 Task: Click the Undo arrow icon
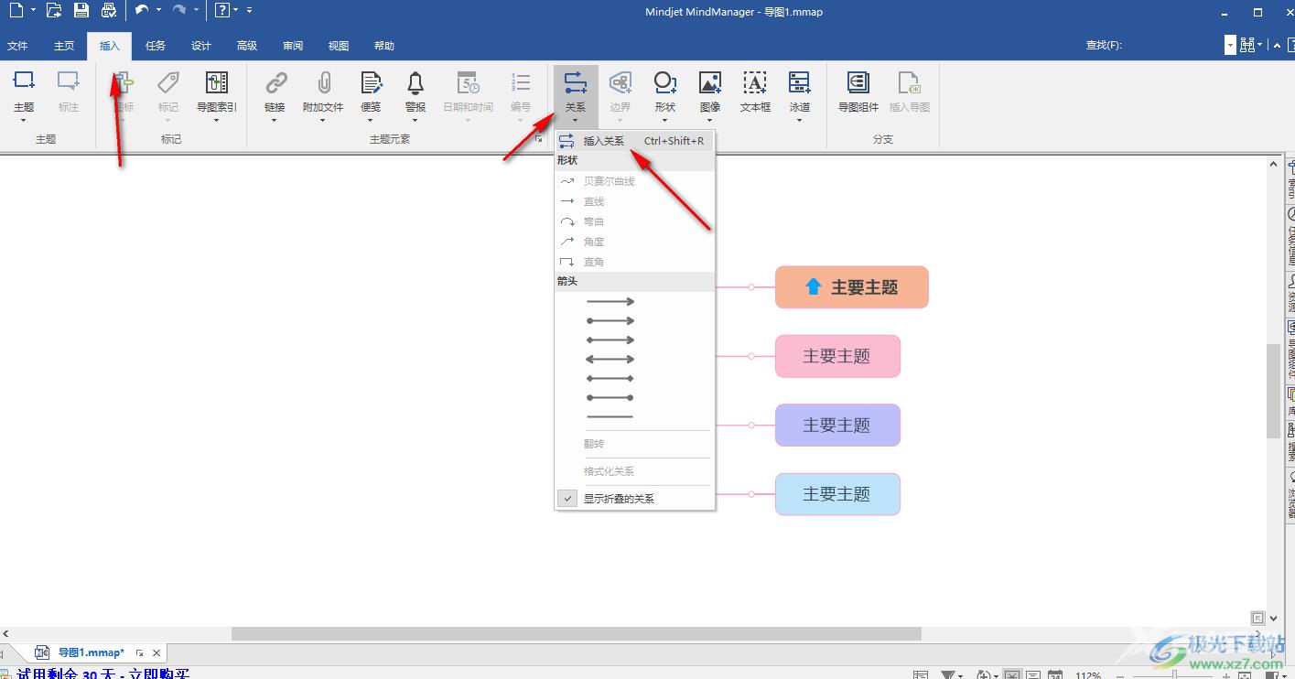(142, 10)
